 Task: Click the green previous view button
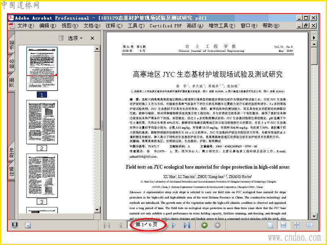click(x=204, y=225)
